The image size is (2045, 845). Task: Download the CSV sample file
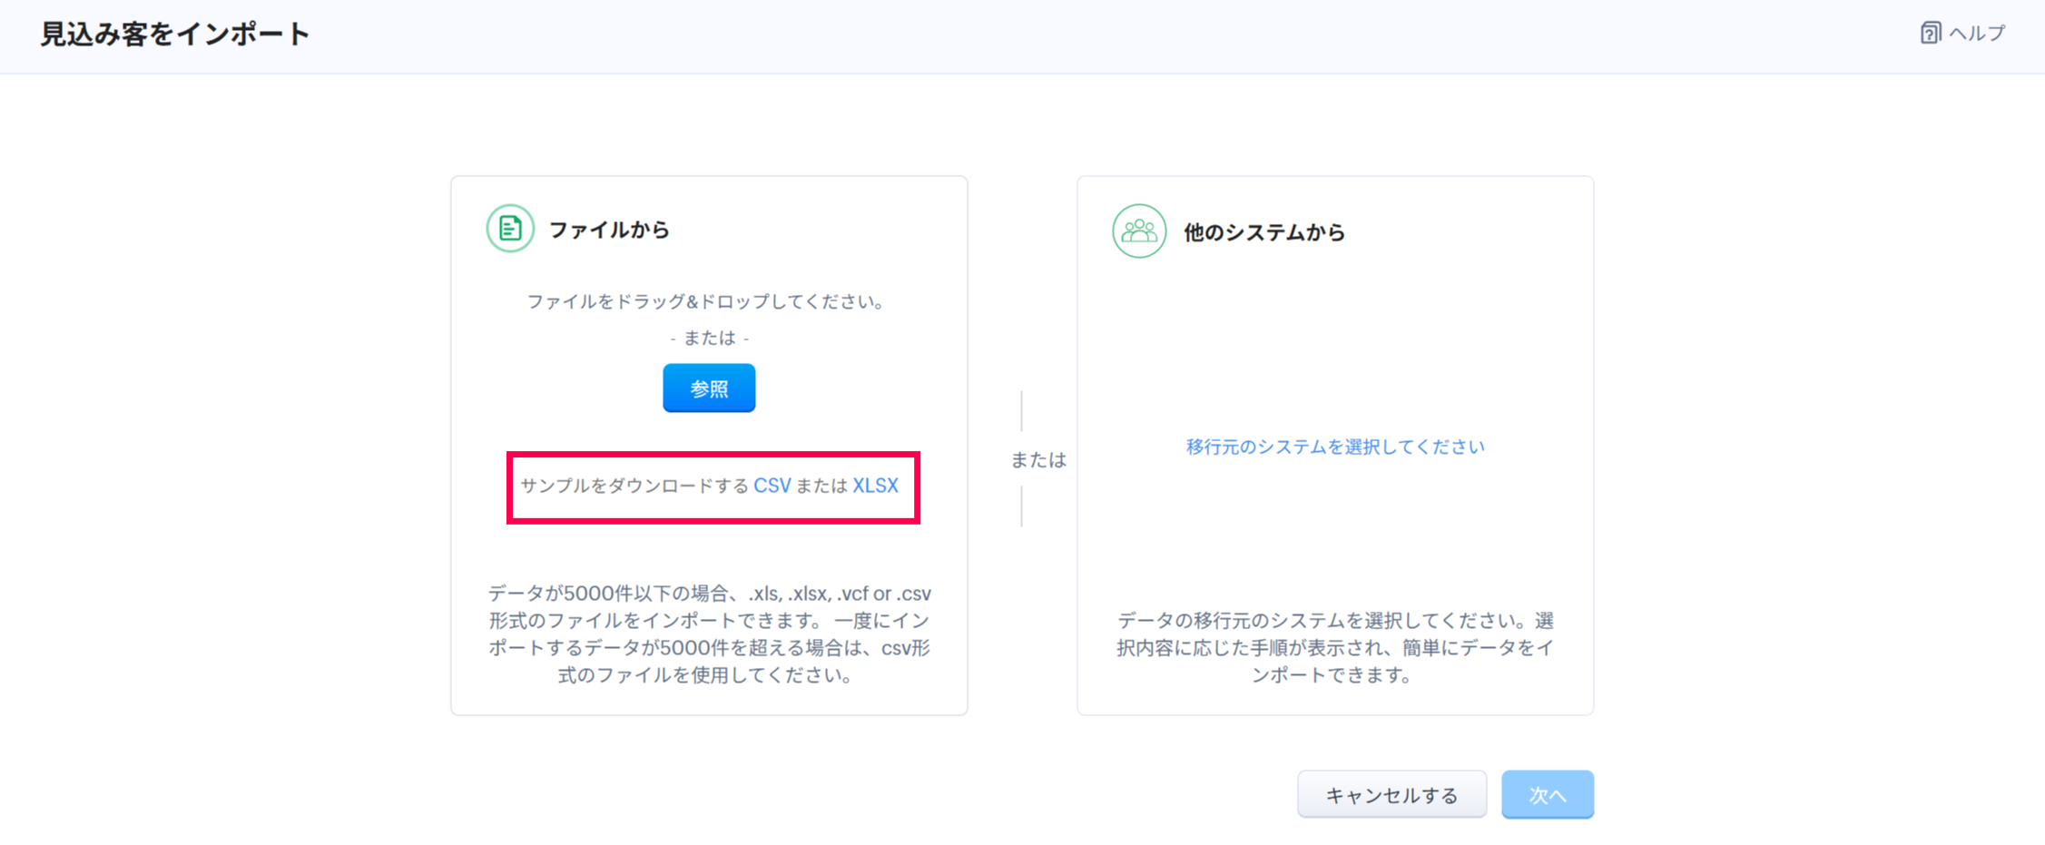click(772, 486)
